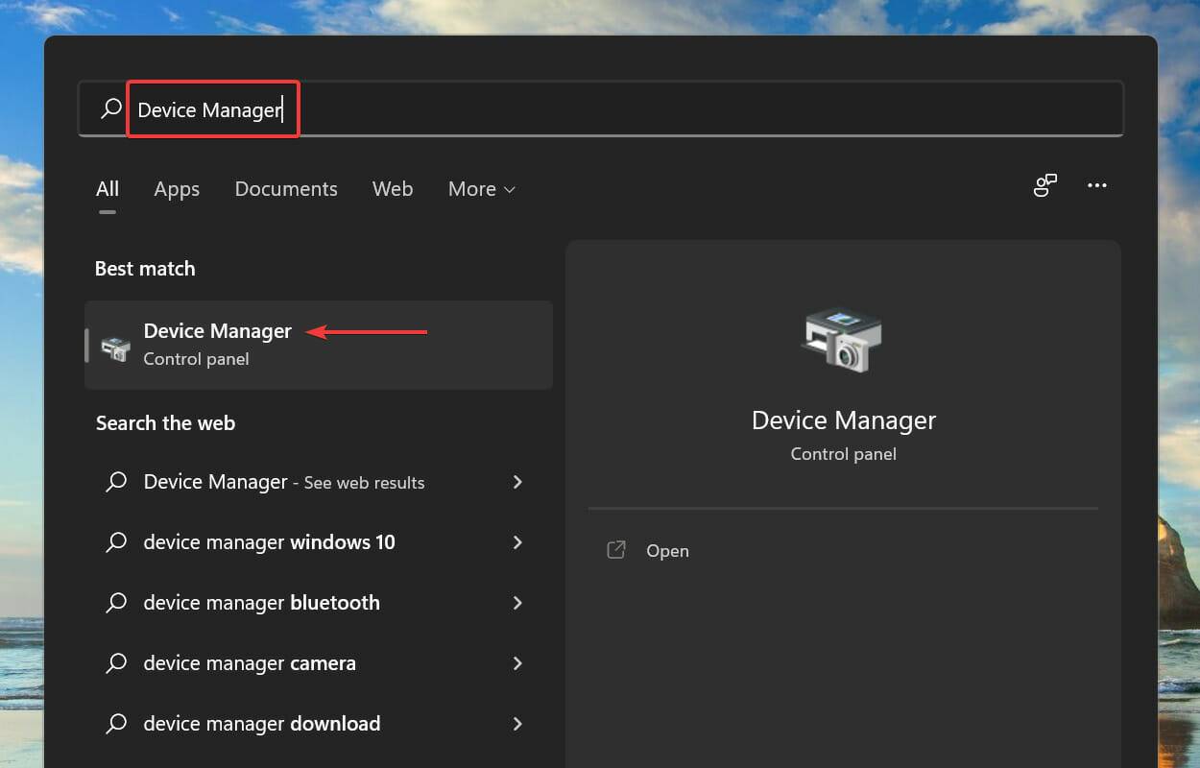The height and width of the screenshot is (768, 1200).
Task: Expand chevron next to 'device manager bluetooth'
Action: click(517, 603)
